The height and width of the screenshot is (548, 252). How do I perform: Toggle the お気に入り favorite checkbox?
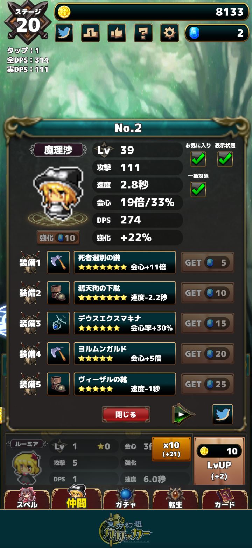(198, 159)
